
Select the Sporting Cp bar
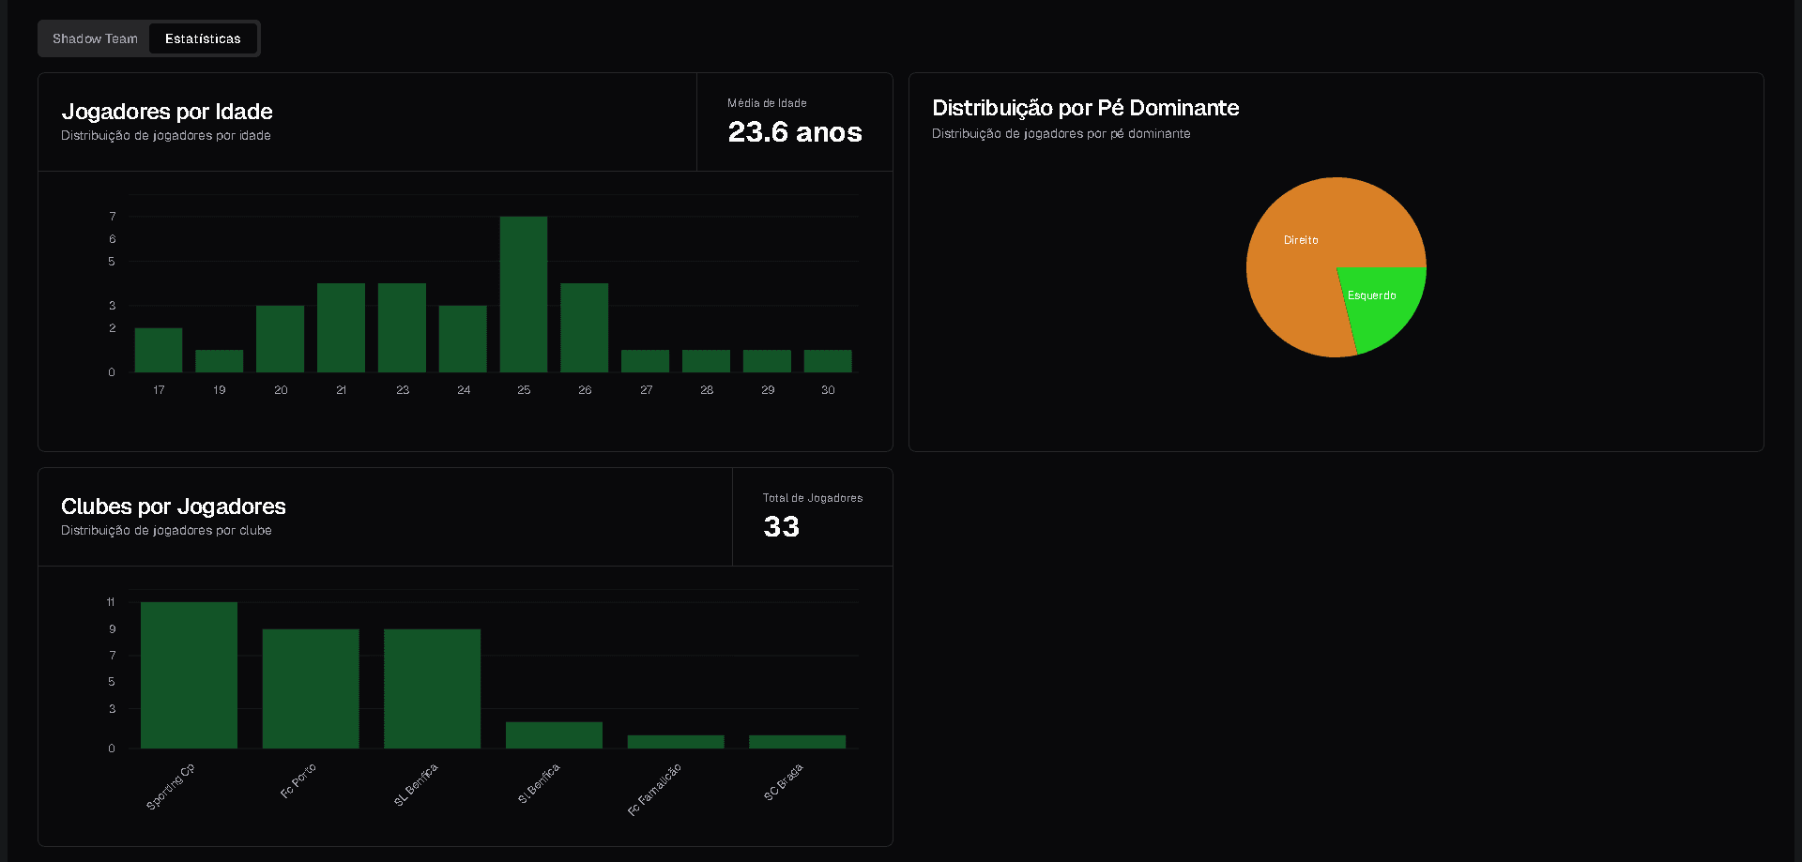(189, 675)
